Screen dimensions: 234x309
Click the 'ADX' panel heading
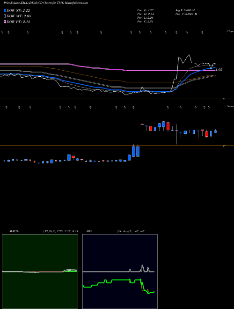pos(89,231)
